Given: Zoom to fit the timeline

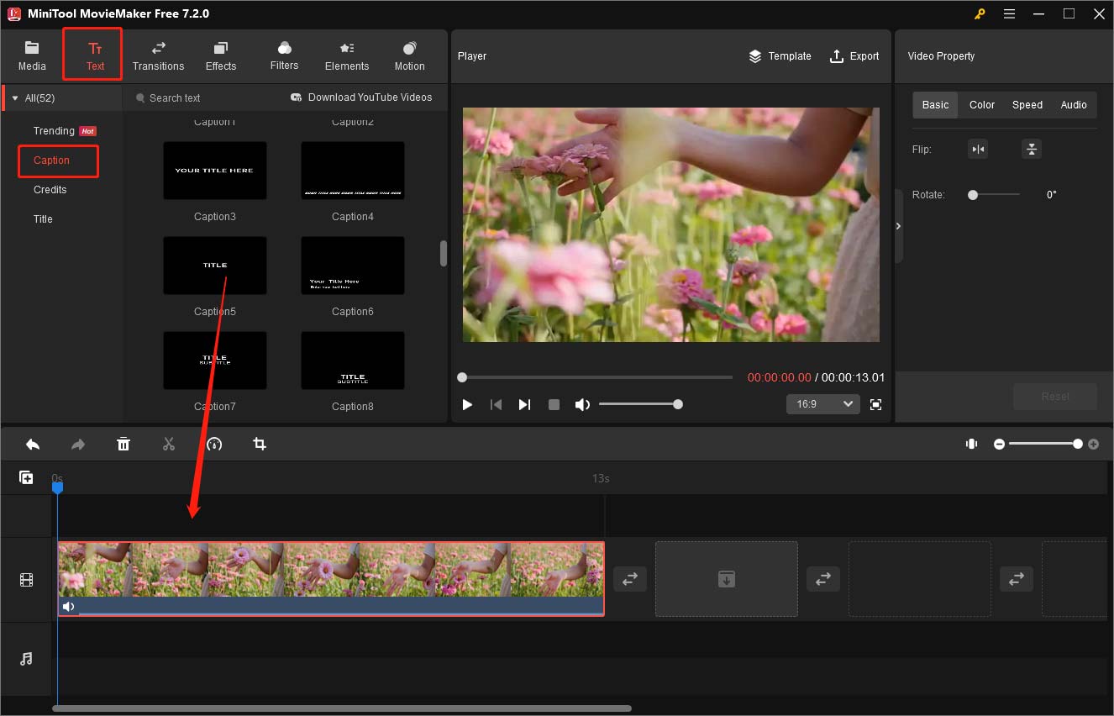Looking at the screenshot, I should point(971,444).
